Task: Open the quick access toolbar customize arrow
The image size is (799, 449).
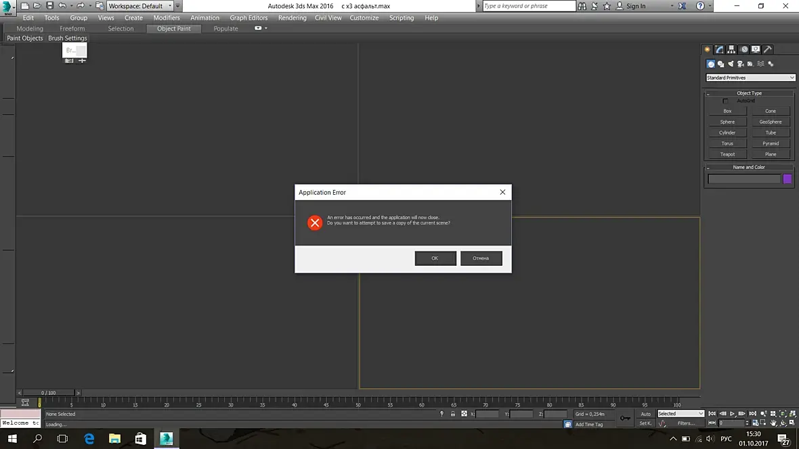Action: pos(177,6)
